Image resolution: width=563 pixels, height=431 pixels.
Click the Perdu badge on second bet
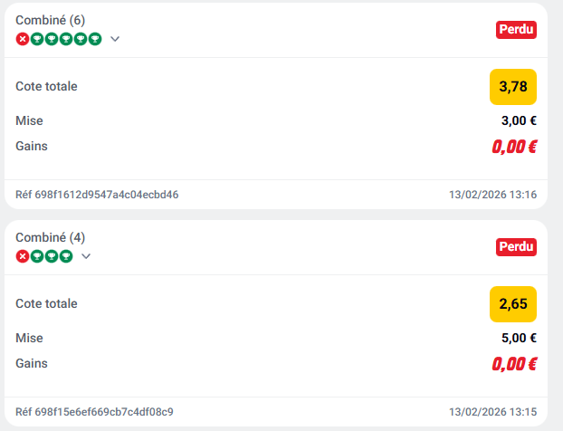[x=516, y=246]
